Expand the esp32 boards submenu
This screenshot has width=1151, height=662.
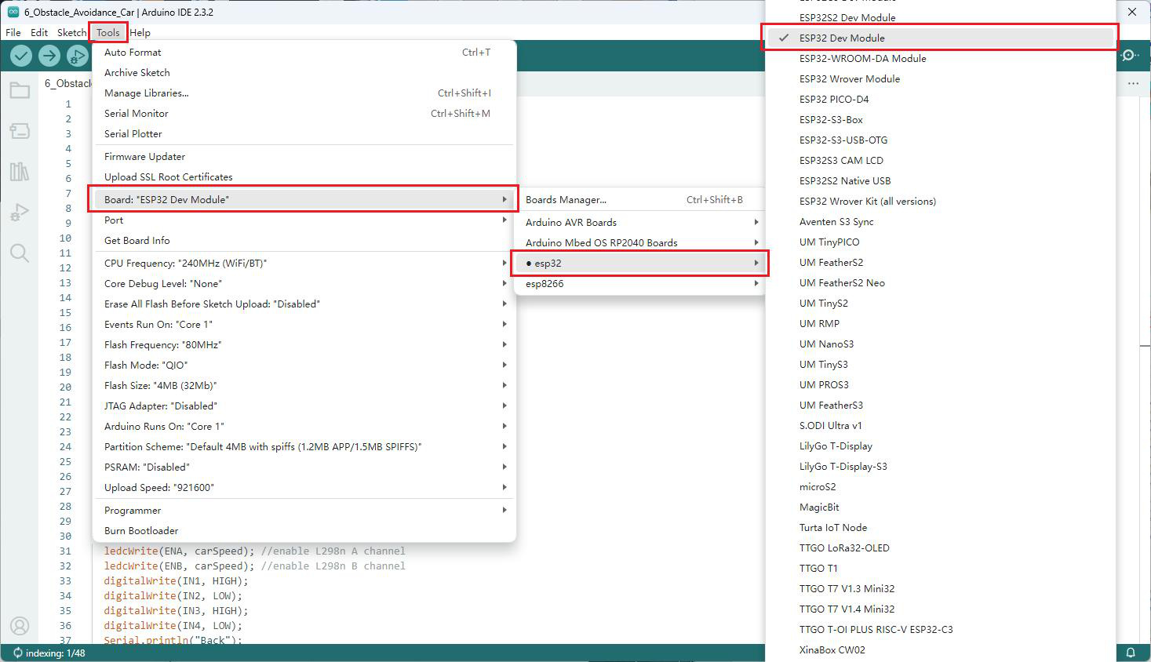[639, 263]
